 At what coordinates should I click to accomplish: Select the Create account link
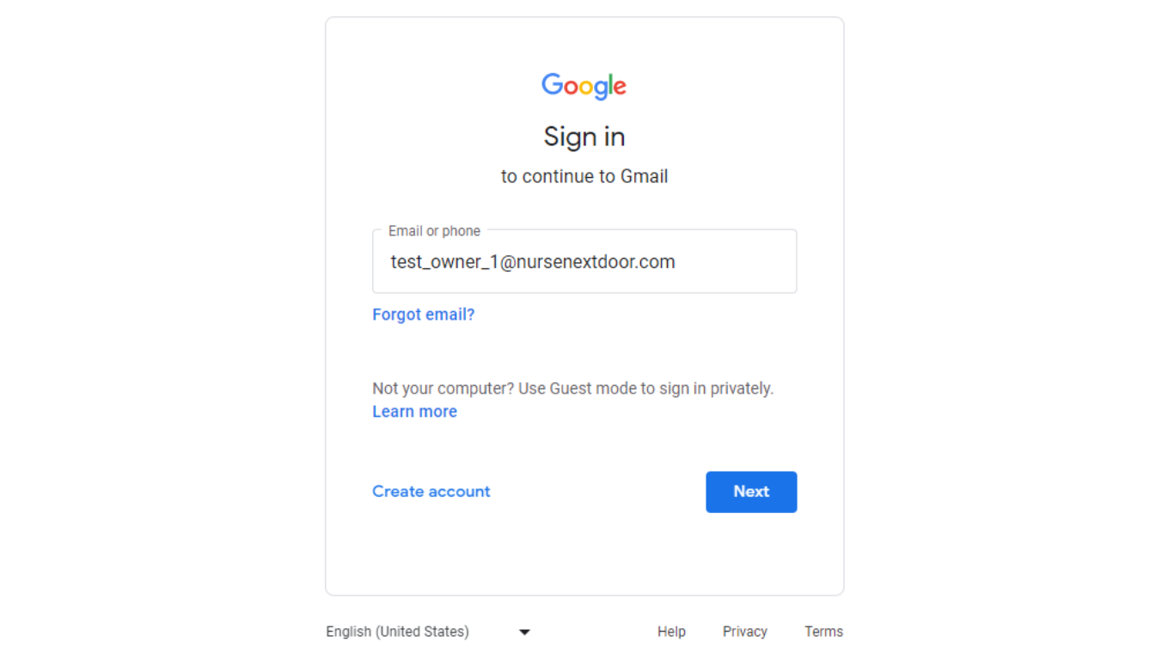point(431,492)
